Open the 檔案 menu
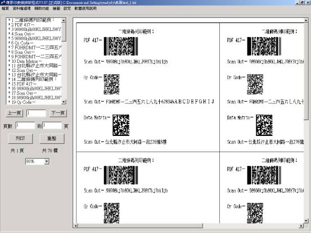The image size is (311, 233). 6,8
